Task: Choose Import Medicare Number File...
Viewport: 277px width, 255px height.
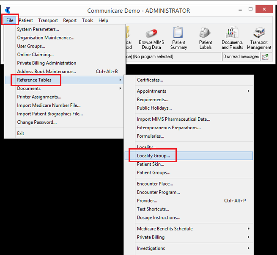Action: click(x=64, y=105)
